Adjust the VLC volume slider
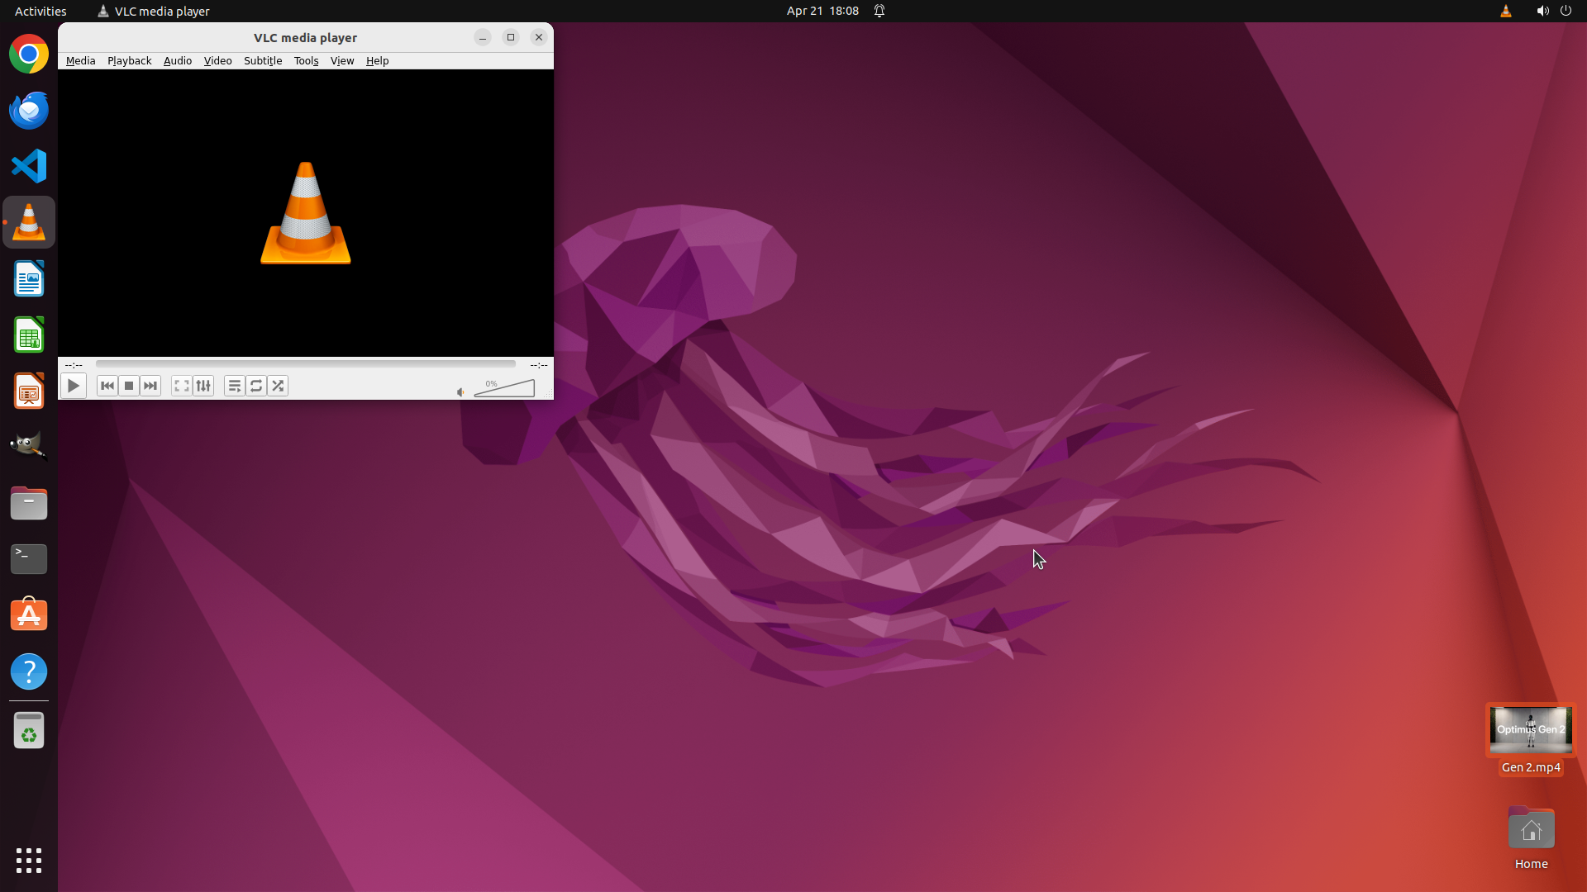The width and height of the screenshot is (1587, 892). click(x=504, y=389)
